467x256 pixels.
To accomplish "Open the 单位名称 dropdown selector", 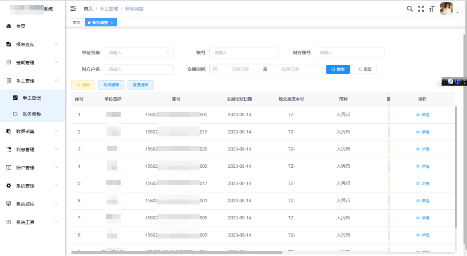I will (138, 53).
